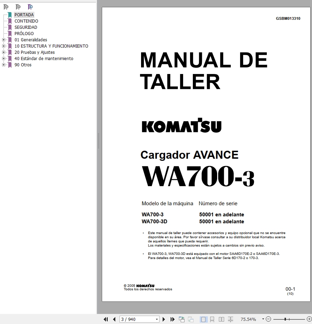Click the previous view navigation icon
Screen dimensions: 312x324
pyautogui.click(x=181, y=319)
